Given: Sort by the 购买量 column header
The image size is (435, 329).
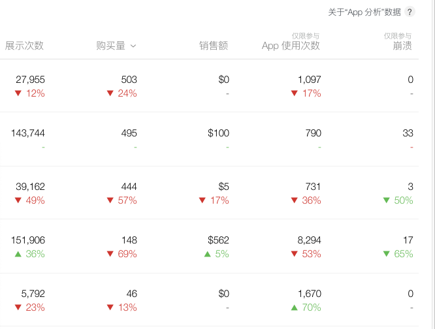Looking at the screenshot, I should point(110,46).
